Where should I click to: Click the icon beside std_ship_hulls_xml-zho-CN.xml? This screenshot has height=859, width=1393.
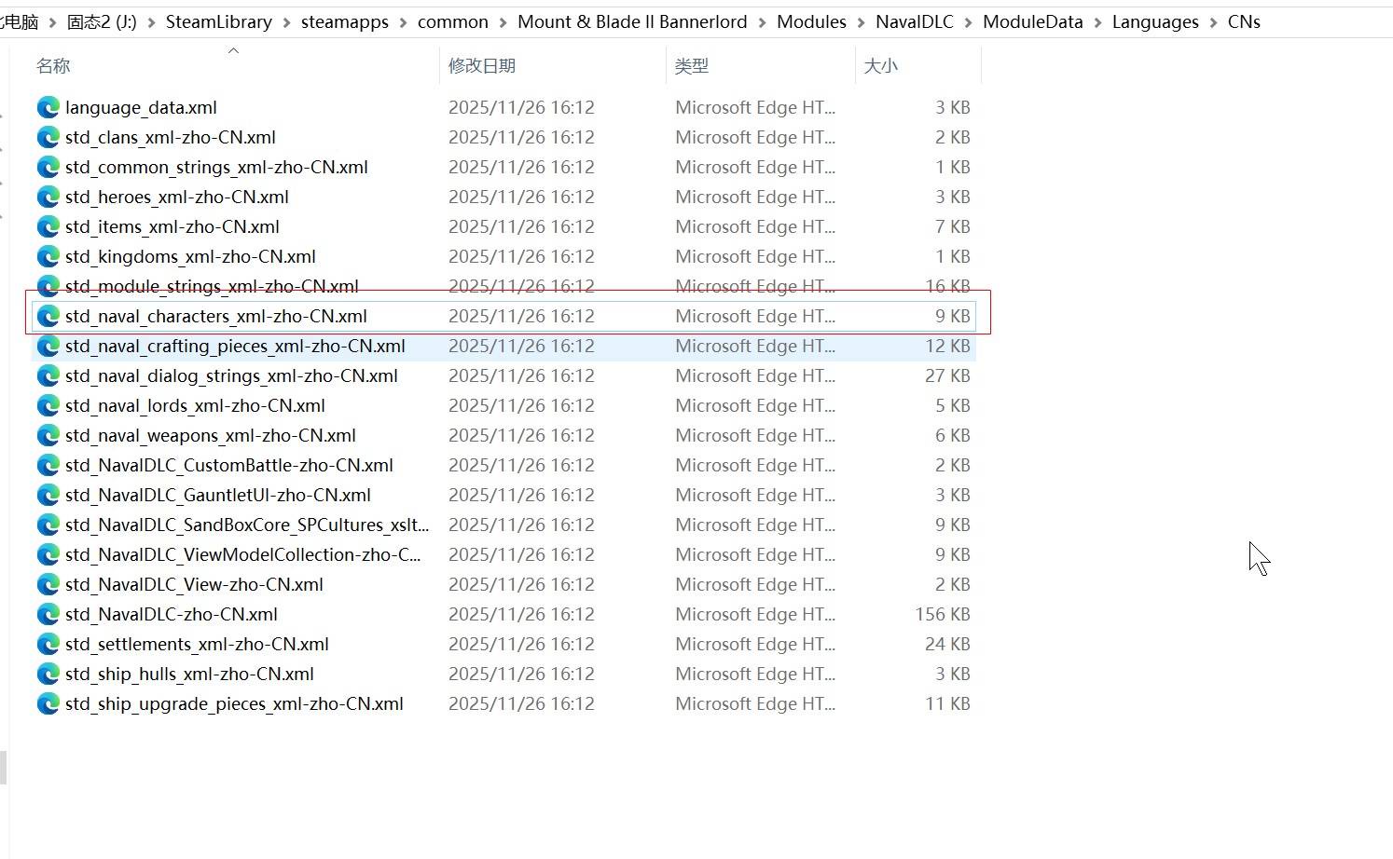pyautogui.click(x=48, y=674)
